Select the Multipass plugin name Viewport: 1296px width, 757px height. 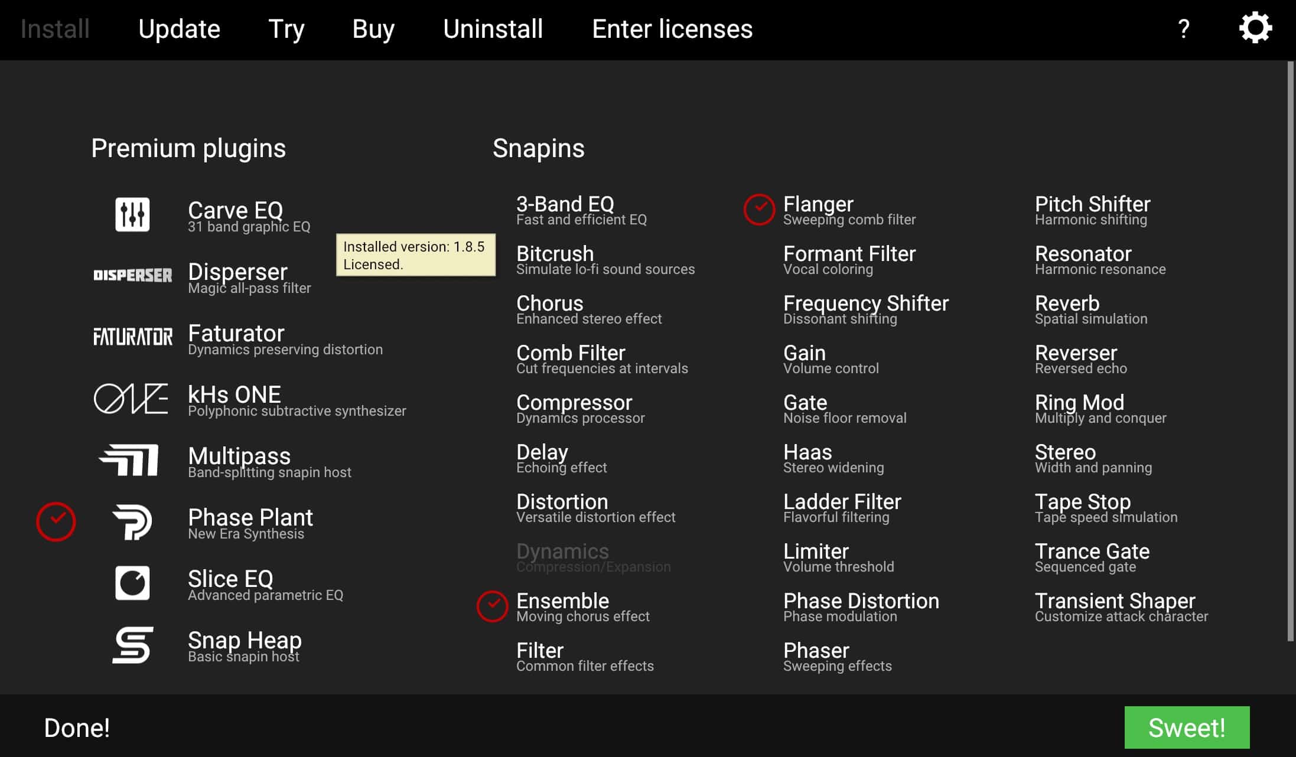tap(239, 456)
